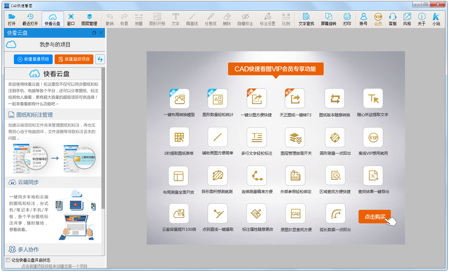Select the 画直线 line tool

pos(192,20)
